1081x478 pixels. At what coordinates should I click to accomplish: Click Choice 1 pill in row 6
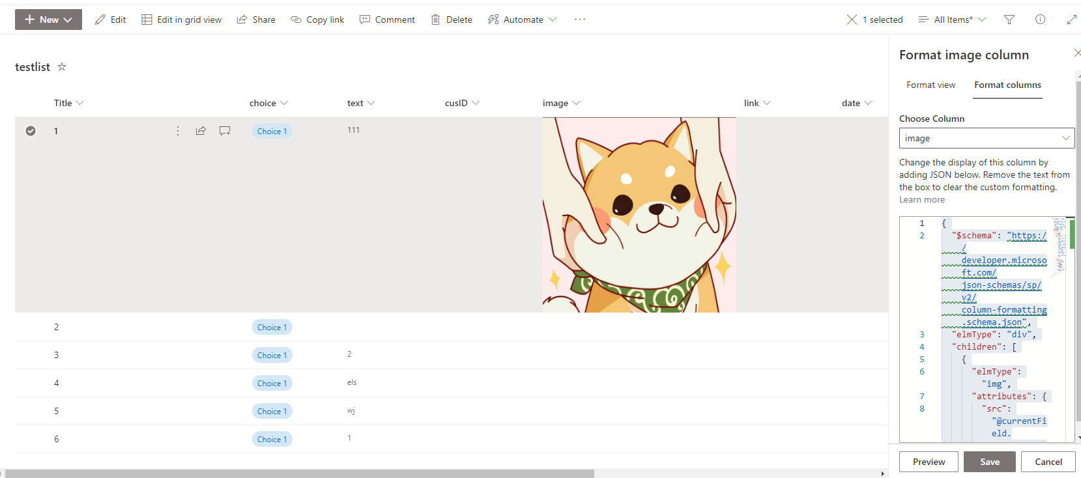[x=272, y=439]
